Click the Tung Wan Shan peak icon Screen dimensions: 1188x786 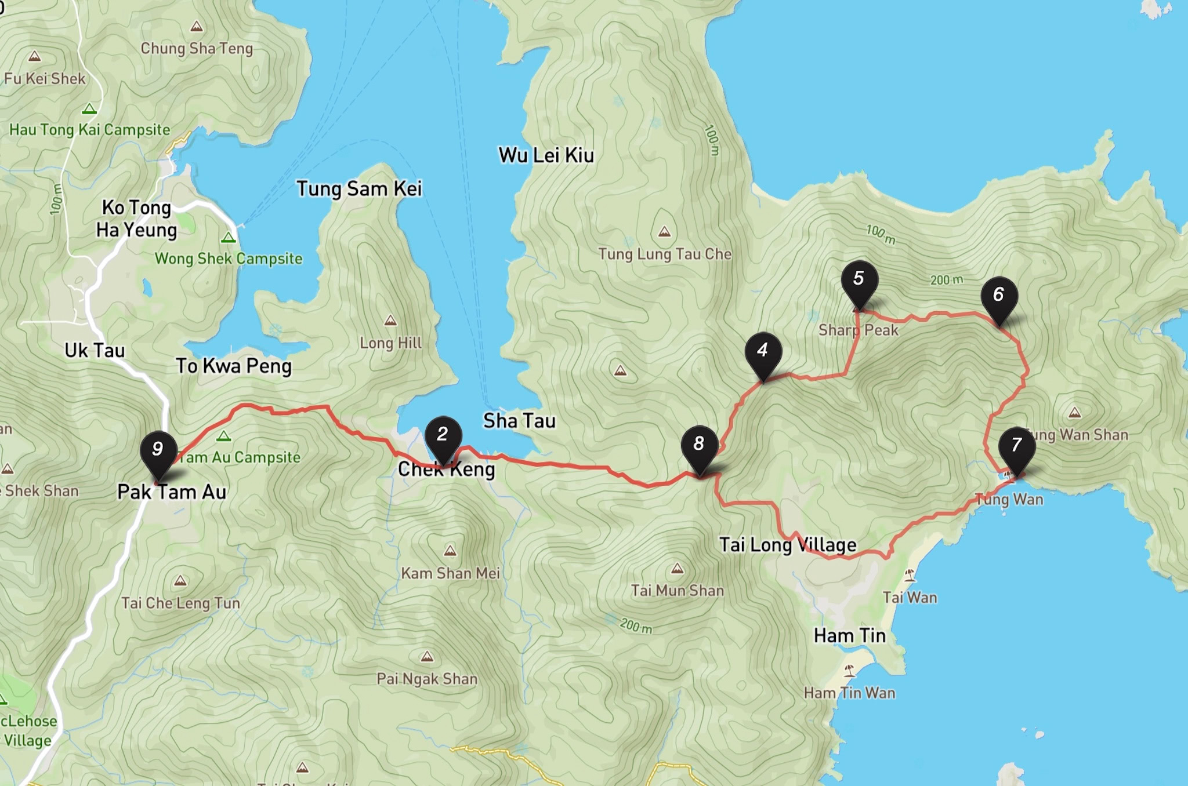coord(1075,413)
